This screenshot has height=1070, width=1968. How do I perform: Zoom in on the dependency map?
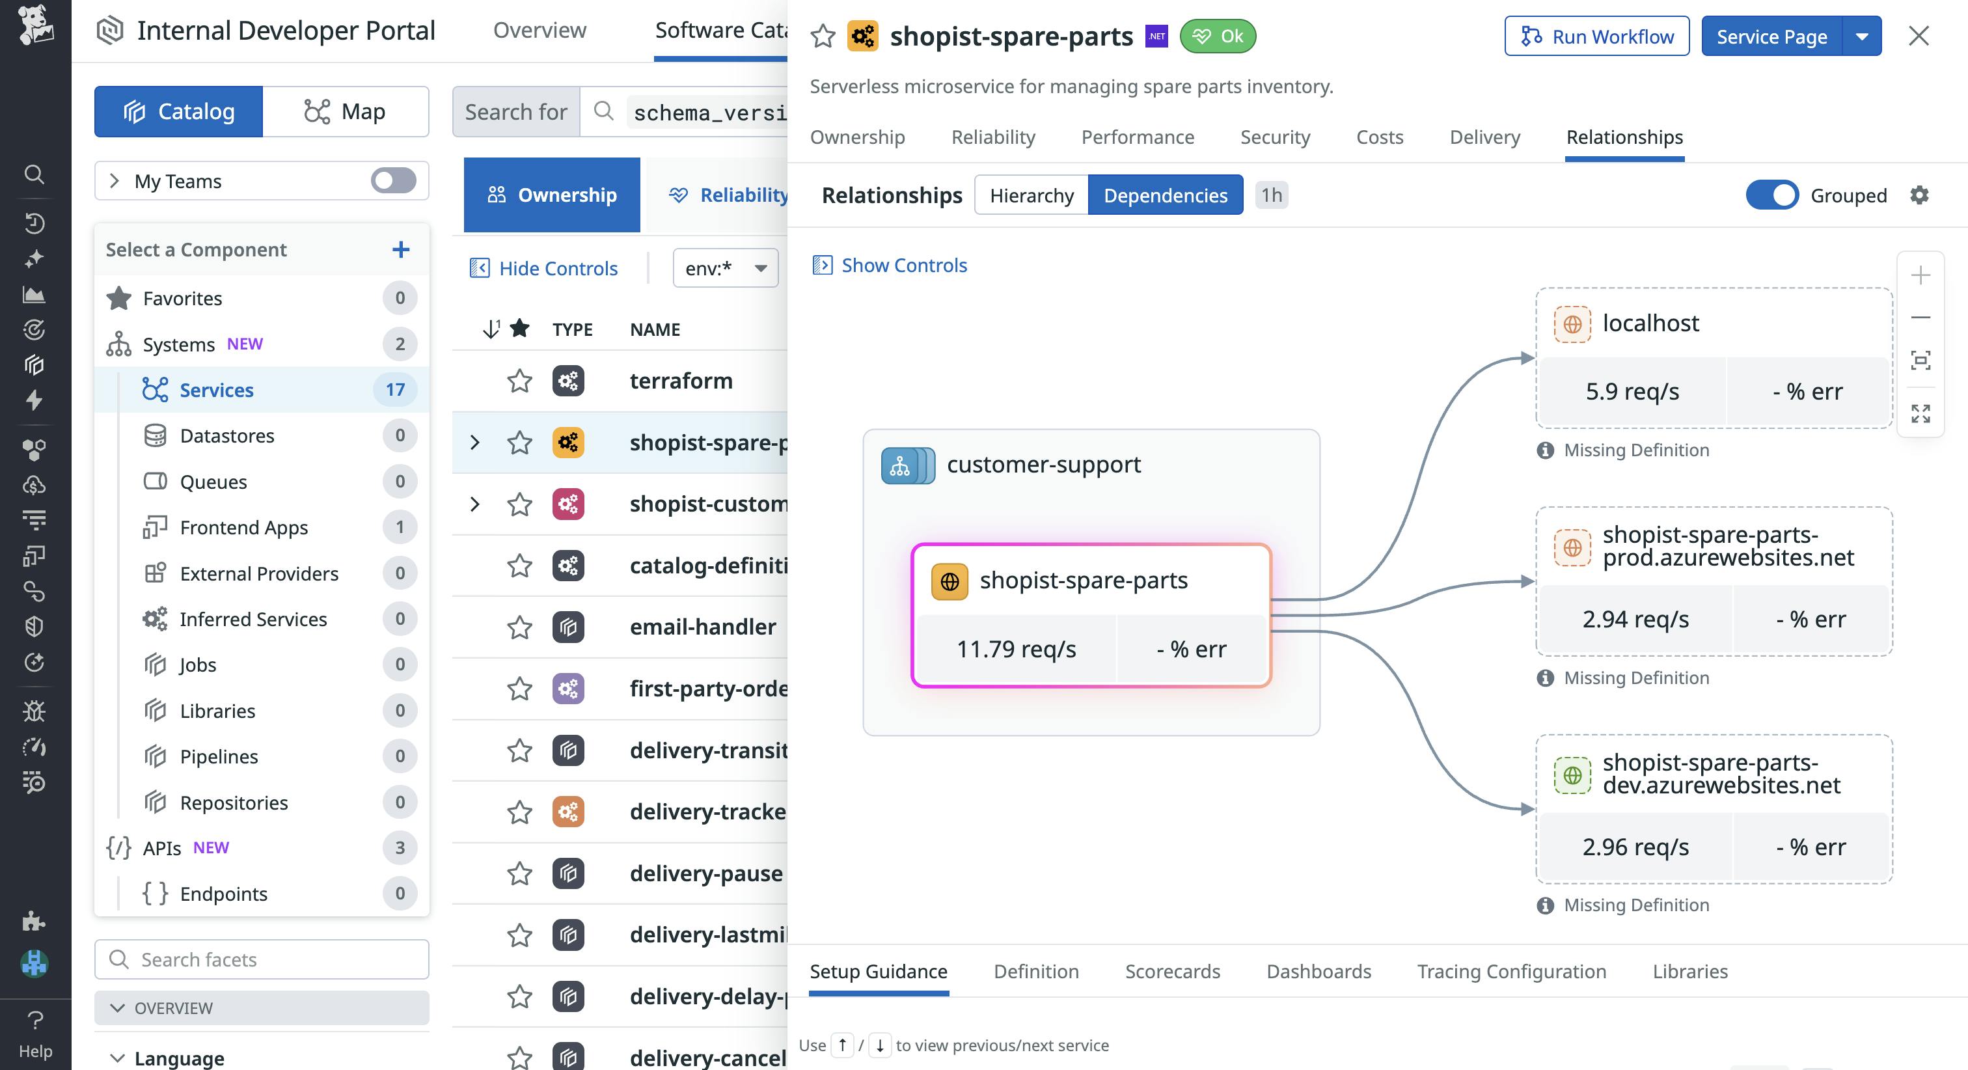click(1920, 275)
